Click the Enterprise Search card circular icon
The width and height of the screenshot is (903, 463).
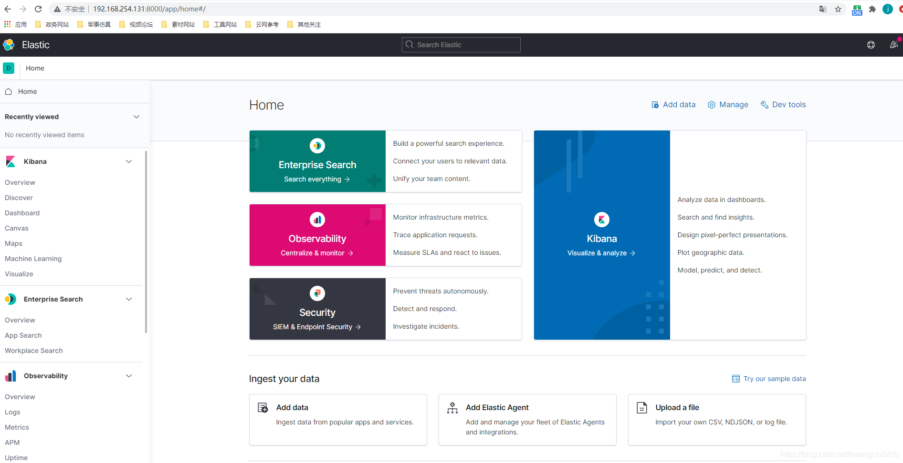point(317,146)
